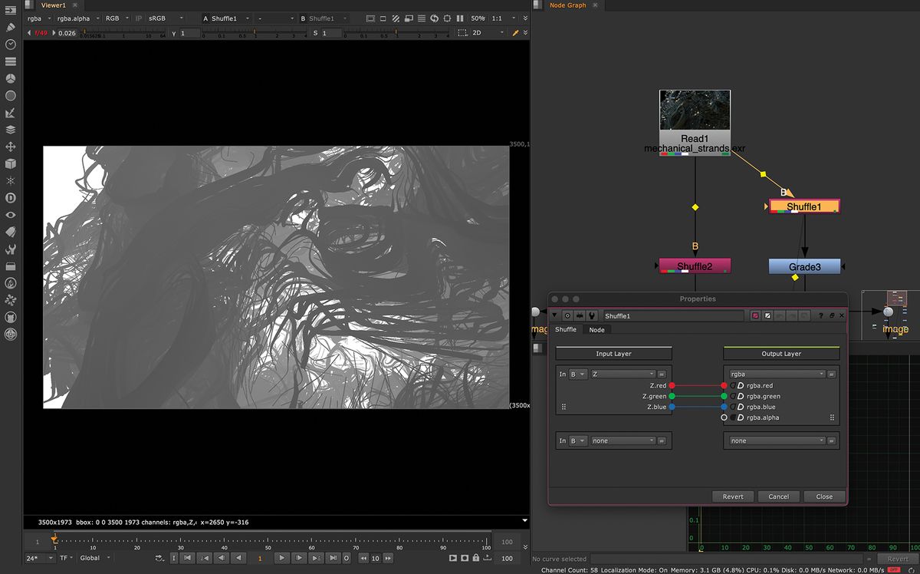Open the Time nodes clock icon
Viewport: 920px width, 574px height.
pyautogui.click(x=10, y=45)
